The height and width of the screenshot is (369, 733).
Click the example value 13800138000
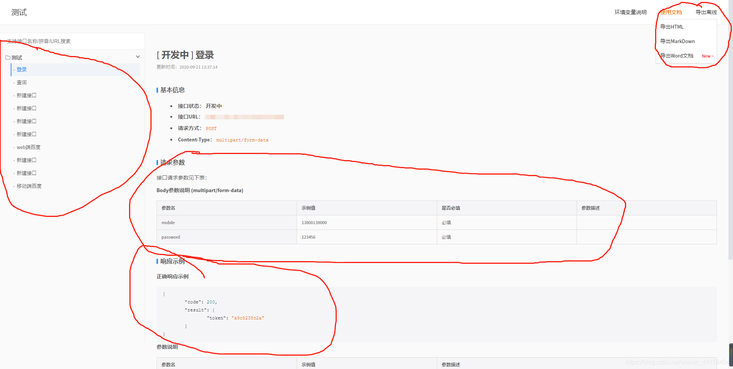(x=314, y=223)
